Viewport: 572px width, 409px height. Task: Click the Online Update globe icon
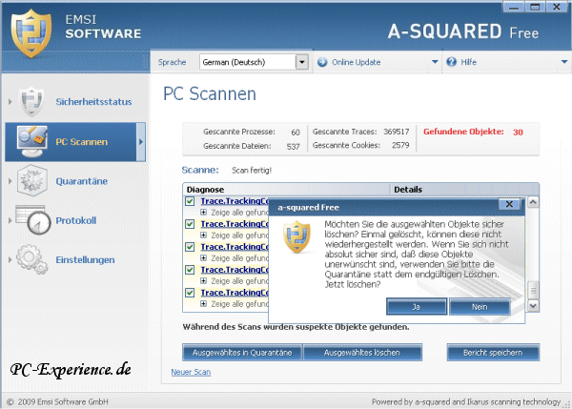pyautogui.click(x=322, y=62)
